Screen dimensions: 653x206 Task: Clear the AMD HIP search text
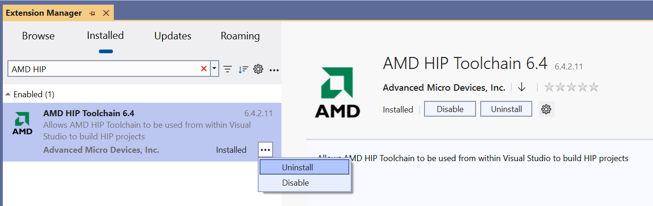pyautogui.click(x=203, y=69)
